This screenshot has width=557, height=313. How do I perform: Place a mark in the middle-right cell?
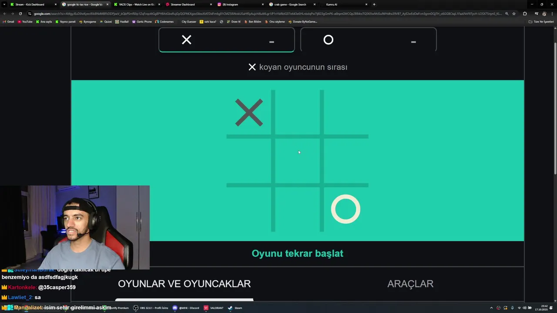pyautogui.click(x=346, y=161)
